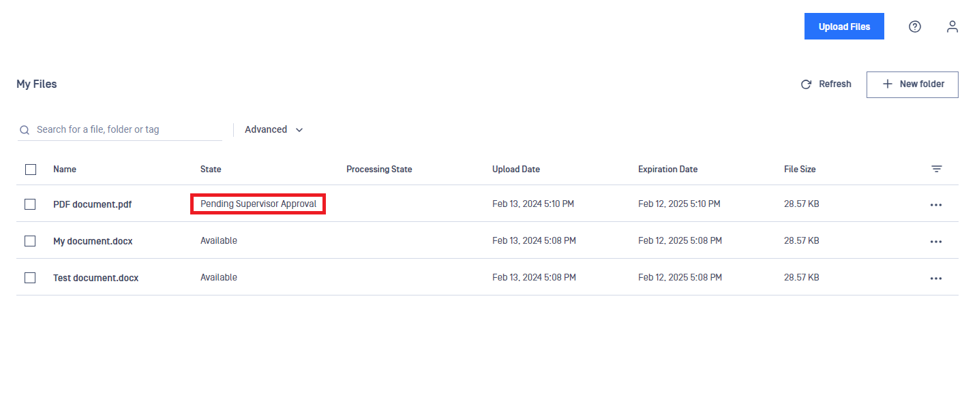Sort by the Processing State column header
Screen dimensions: 979x416
tap(379, 169)
